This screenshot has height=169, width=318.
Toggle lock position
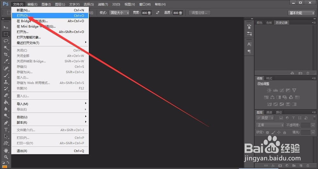[279, 133]
